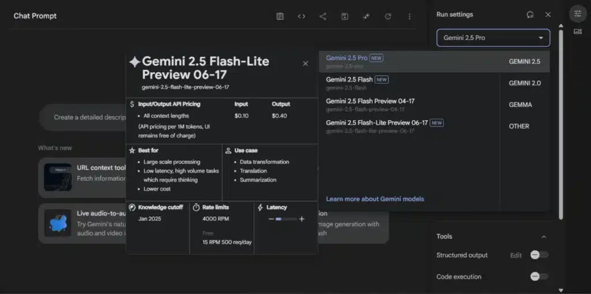
Task: Click the Save prompt icon
Action: [345, 16]
